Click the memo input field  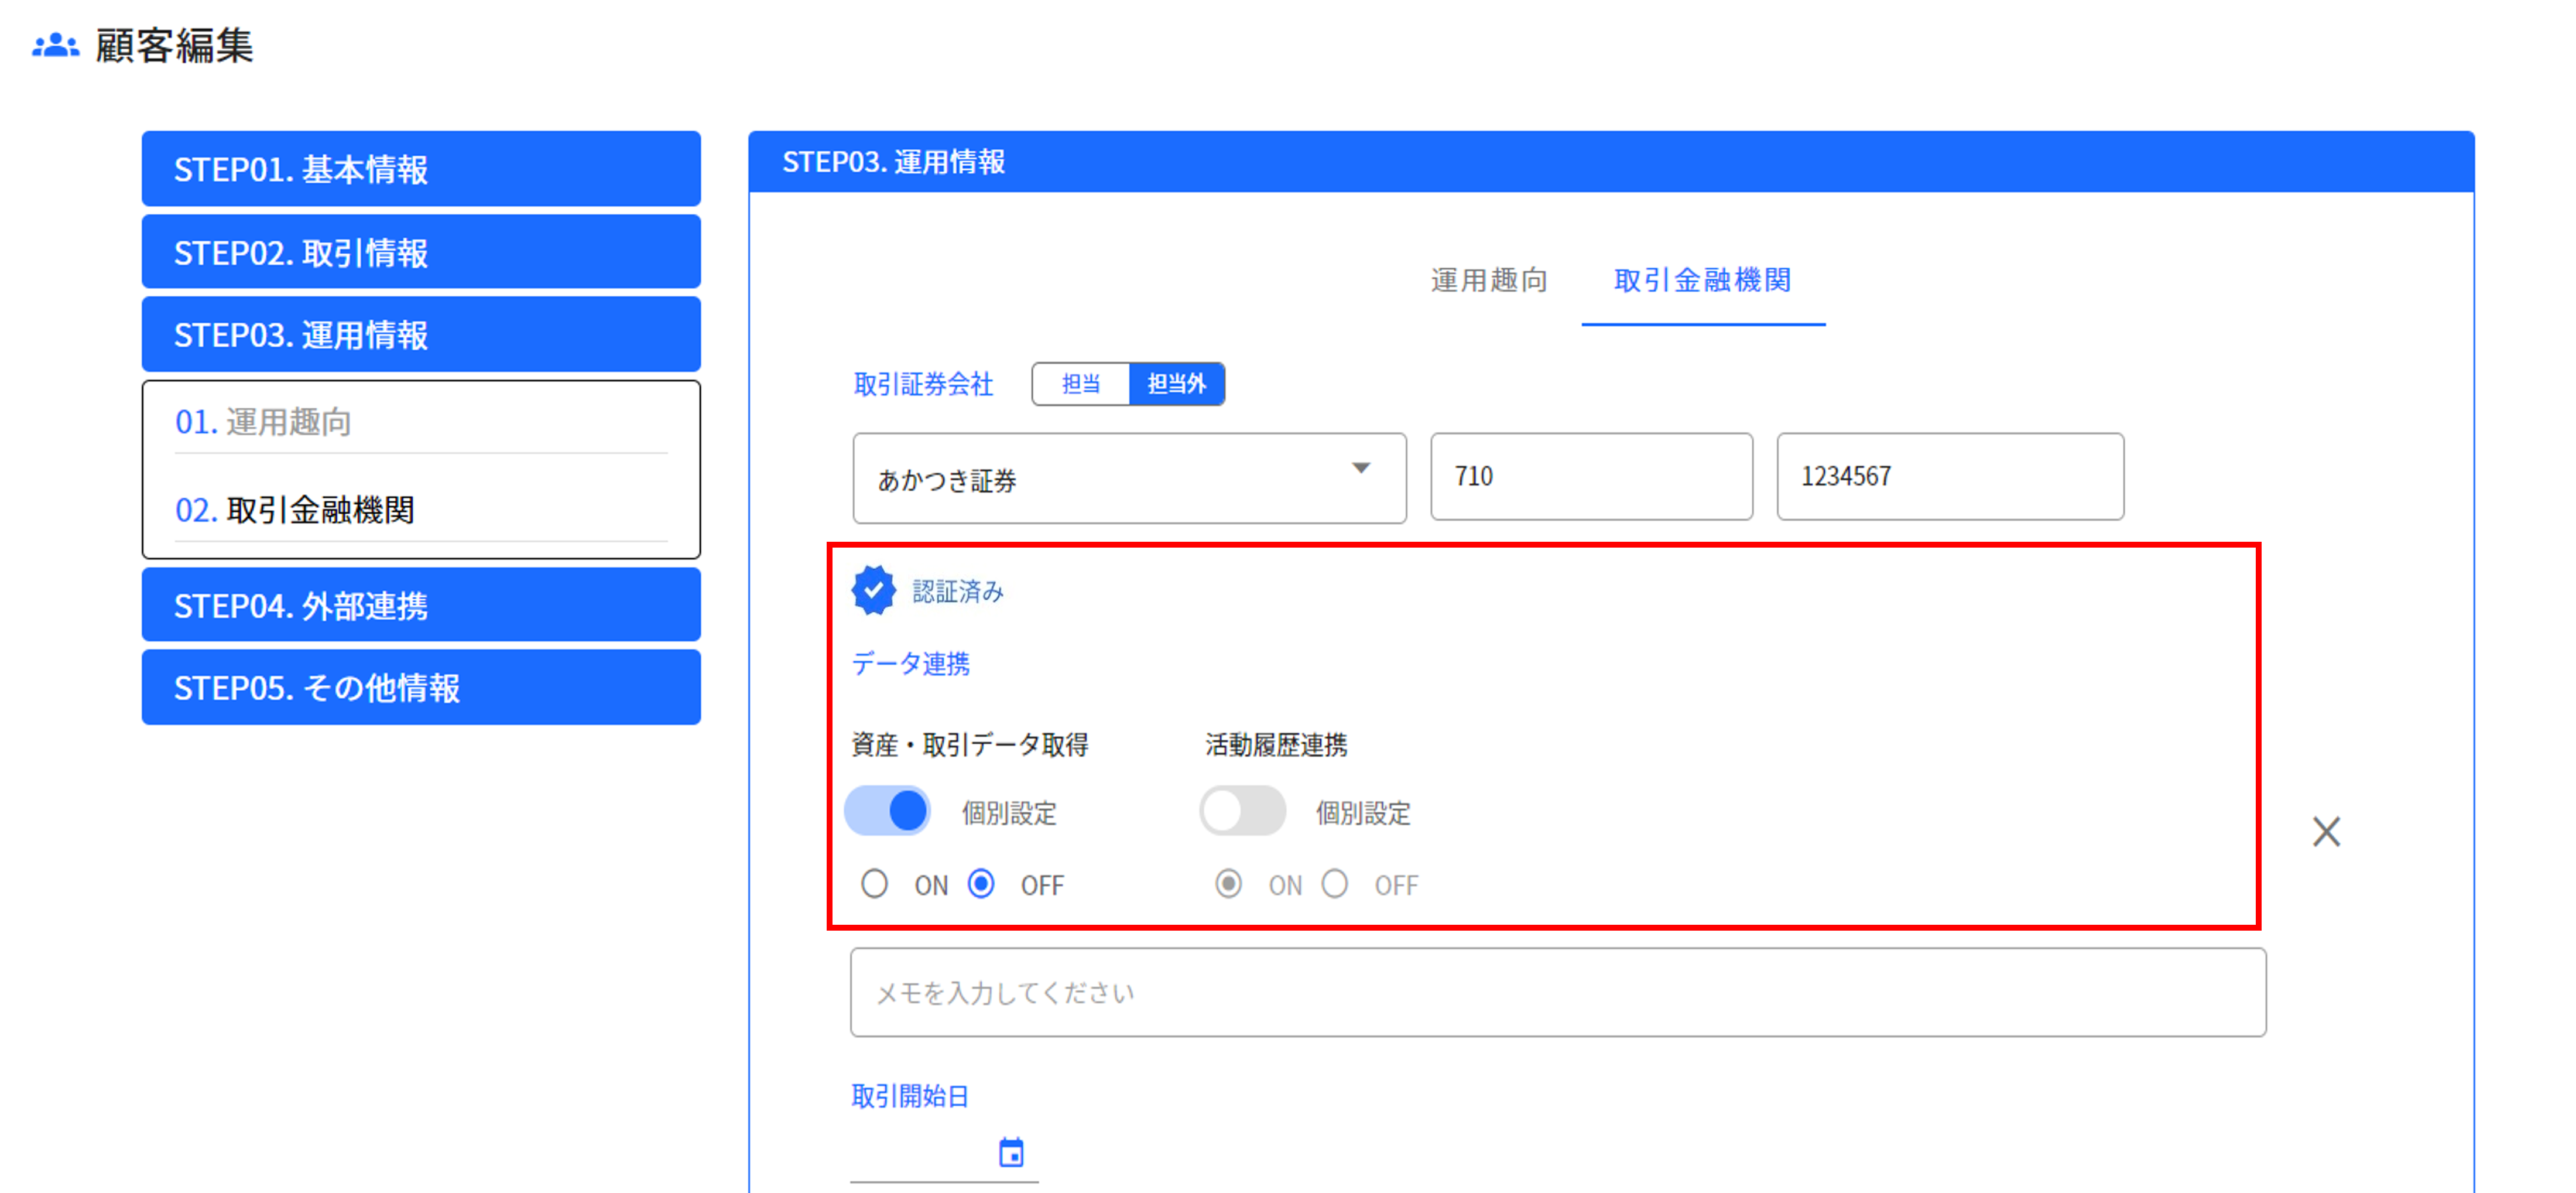(1557, 992)
